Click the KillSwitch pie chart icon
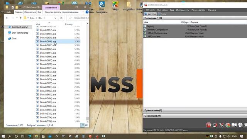 click(x=228, y=125)
